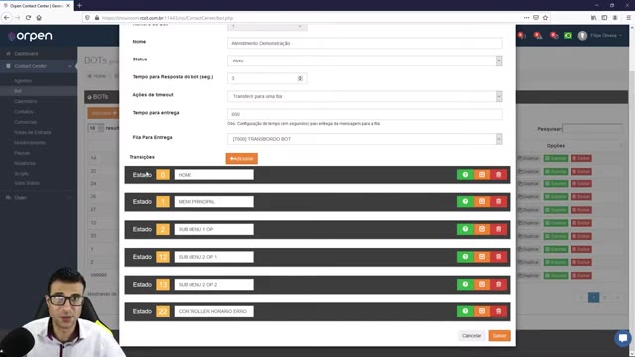Click the MENU PRINCIPAL state name field
The height and width of the screenshot is (357, 635).
tap(214, 202)
